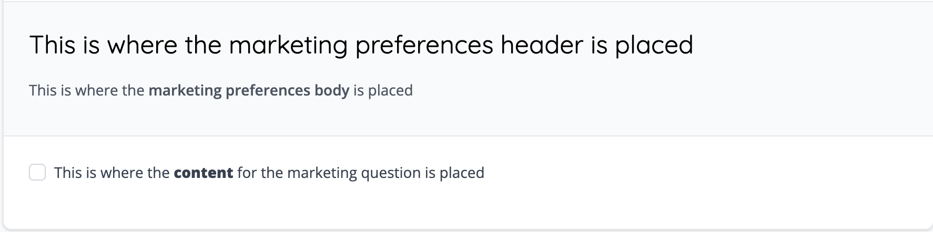Image resolution: width=933 pixels, height=232 pixels.
Task: Click "This is where the" in body text
Action: point(86,90)
